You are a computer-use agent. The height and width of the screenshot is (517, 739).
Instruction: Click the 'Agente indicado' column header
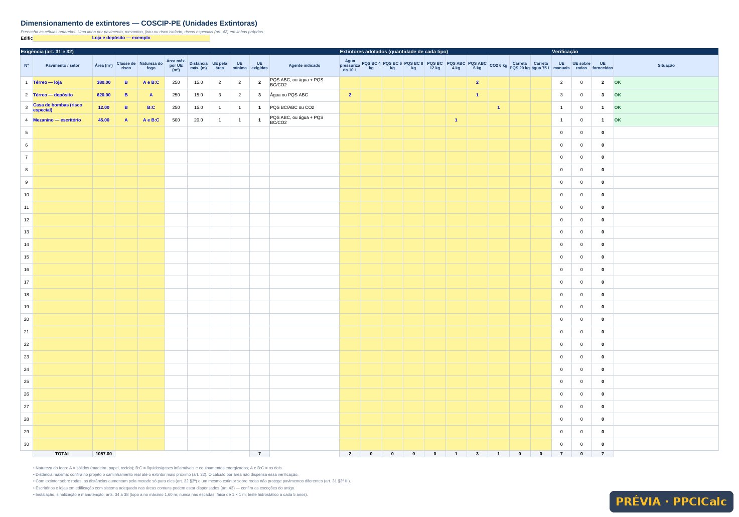pos(305,66)
